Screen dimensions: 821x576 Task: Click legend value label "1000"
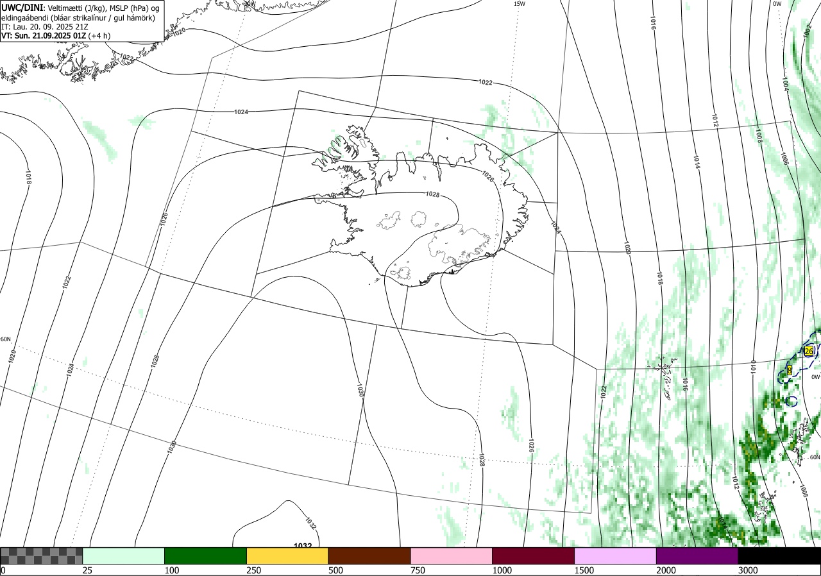[502, 570]
